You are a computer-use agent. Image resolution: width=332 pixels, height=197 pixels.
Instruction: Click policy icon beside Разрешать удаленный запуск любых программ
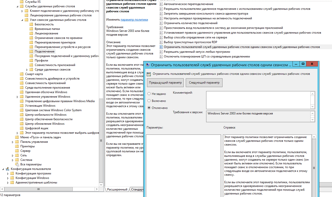pos(161,52)
